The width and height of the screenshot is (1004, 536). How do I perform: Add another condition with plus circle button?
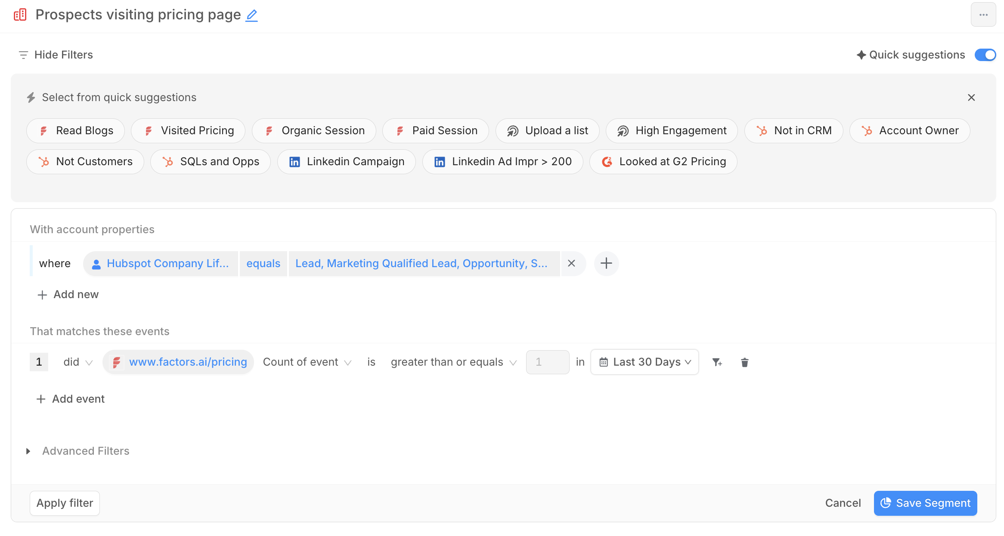(606, 263)
